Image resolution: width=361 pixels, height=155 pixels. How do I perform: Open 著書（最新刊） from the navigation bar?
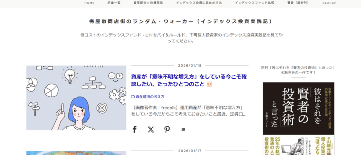tap(298, 3)
